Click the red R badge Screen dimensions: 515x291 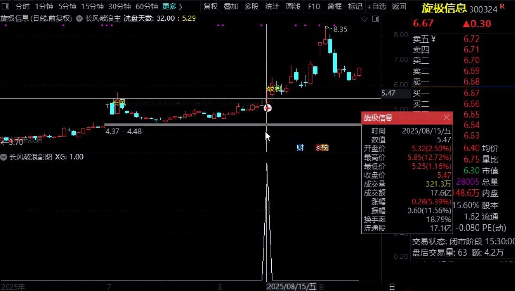pyautogui.click(x=502, y=6)
